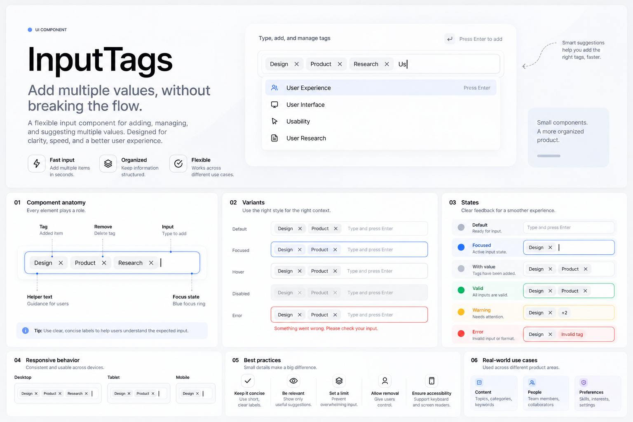
Task: Remove the Research tag in main input
Action: pos(387,64)
